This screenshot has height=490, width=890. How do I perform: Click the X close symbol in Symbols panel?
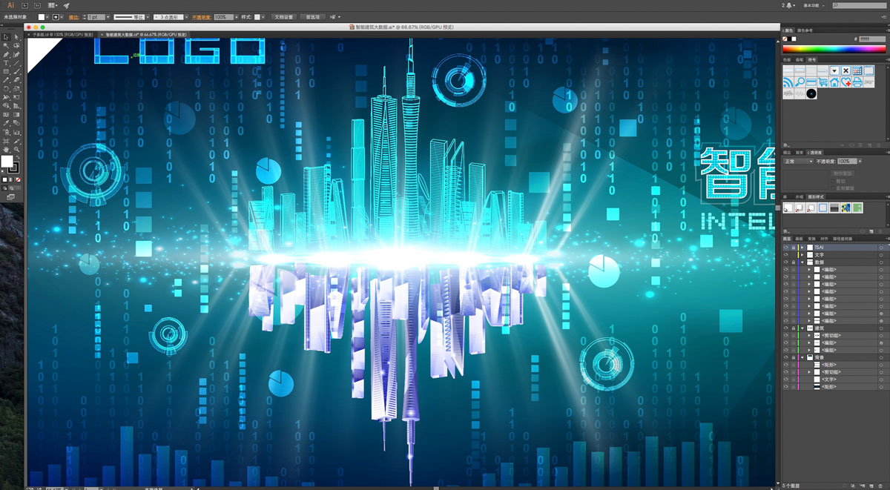[846, 70]
